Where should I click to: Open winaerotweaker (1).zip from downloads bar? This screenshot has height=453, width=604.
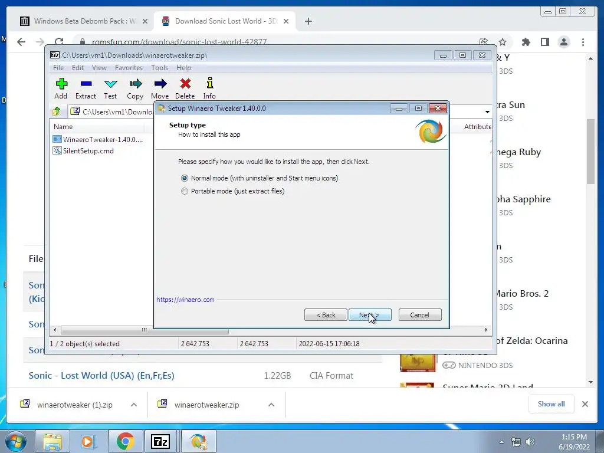point(67,405)
